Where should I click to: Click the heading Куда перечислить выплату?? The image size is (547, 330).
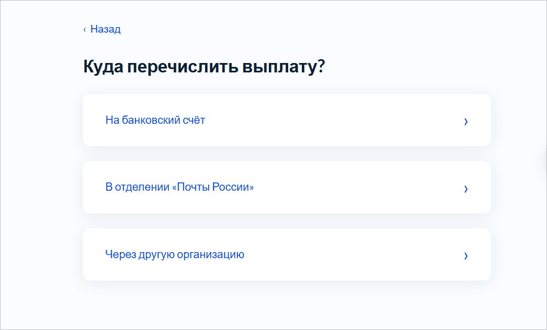[204, 66]
